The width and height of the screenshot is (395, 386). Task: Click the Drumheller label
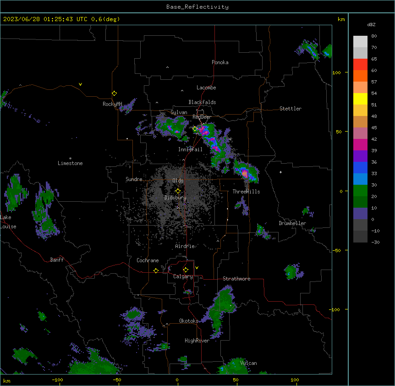point(292,223)
